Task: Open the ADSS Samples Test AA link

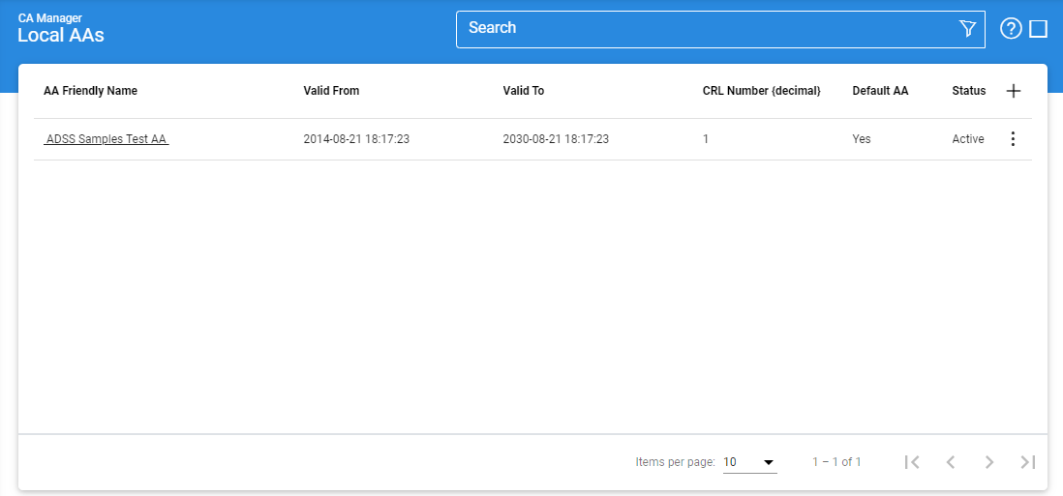Action: point(106,139)
